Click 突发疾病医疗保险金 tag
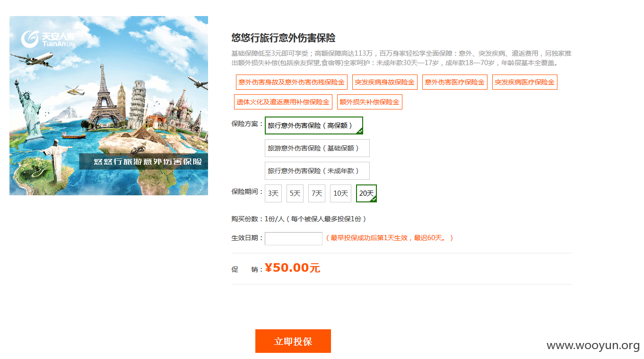 pyautogui.click(x=525, y=82)
